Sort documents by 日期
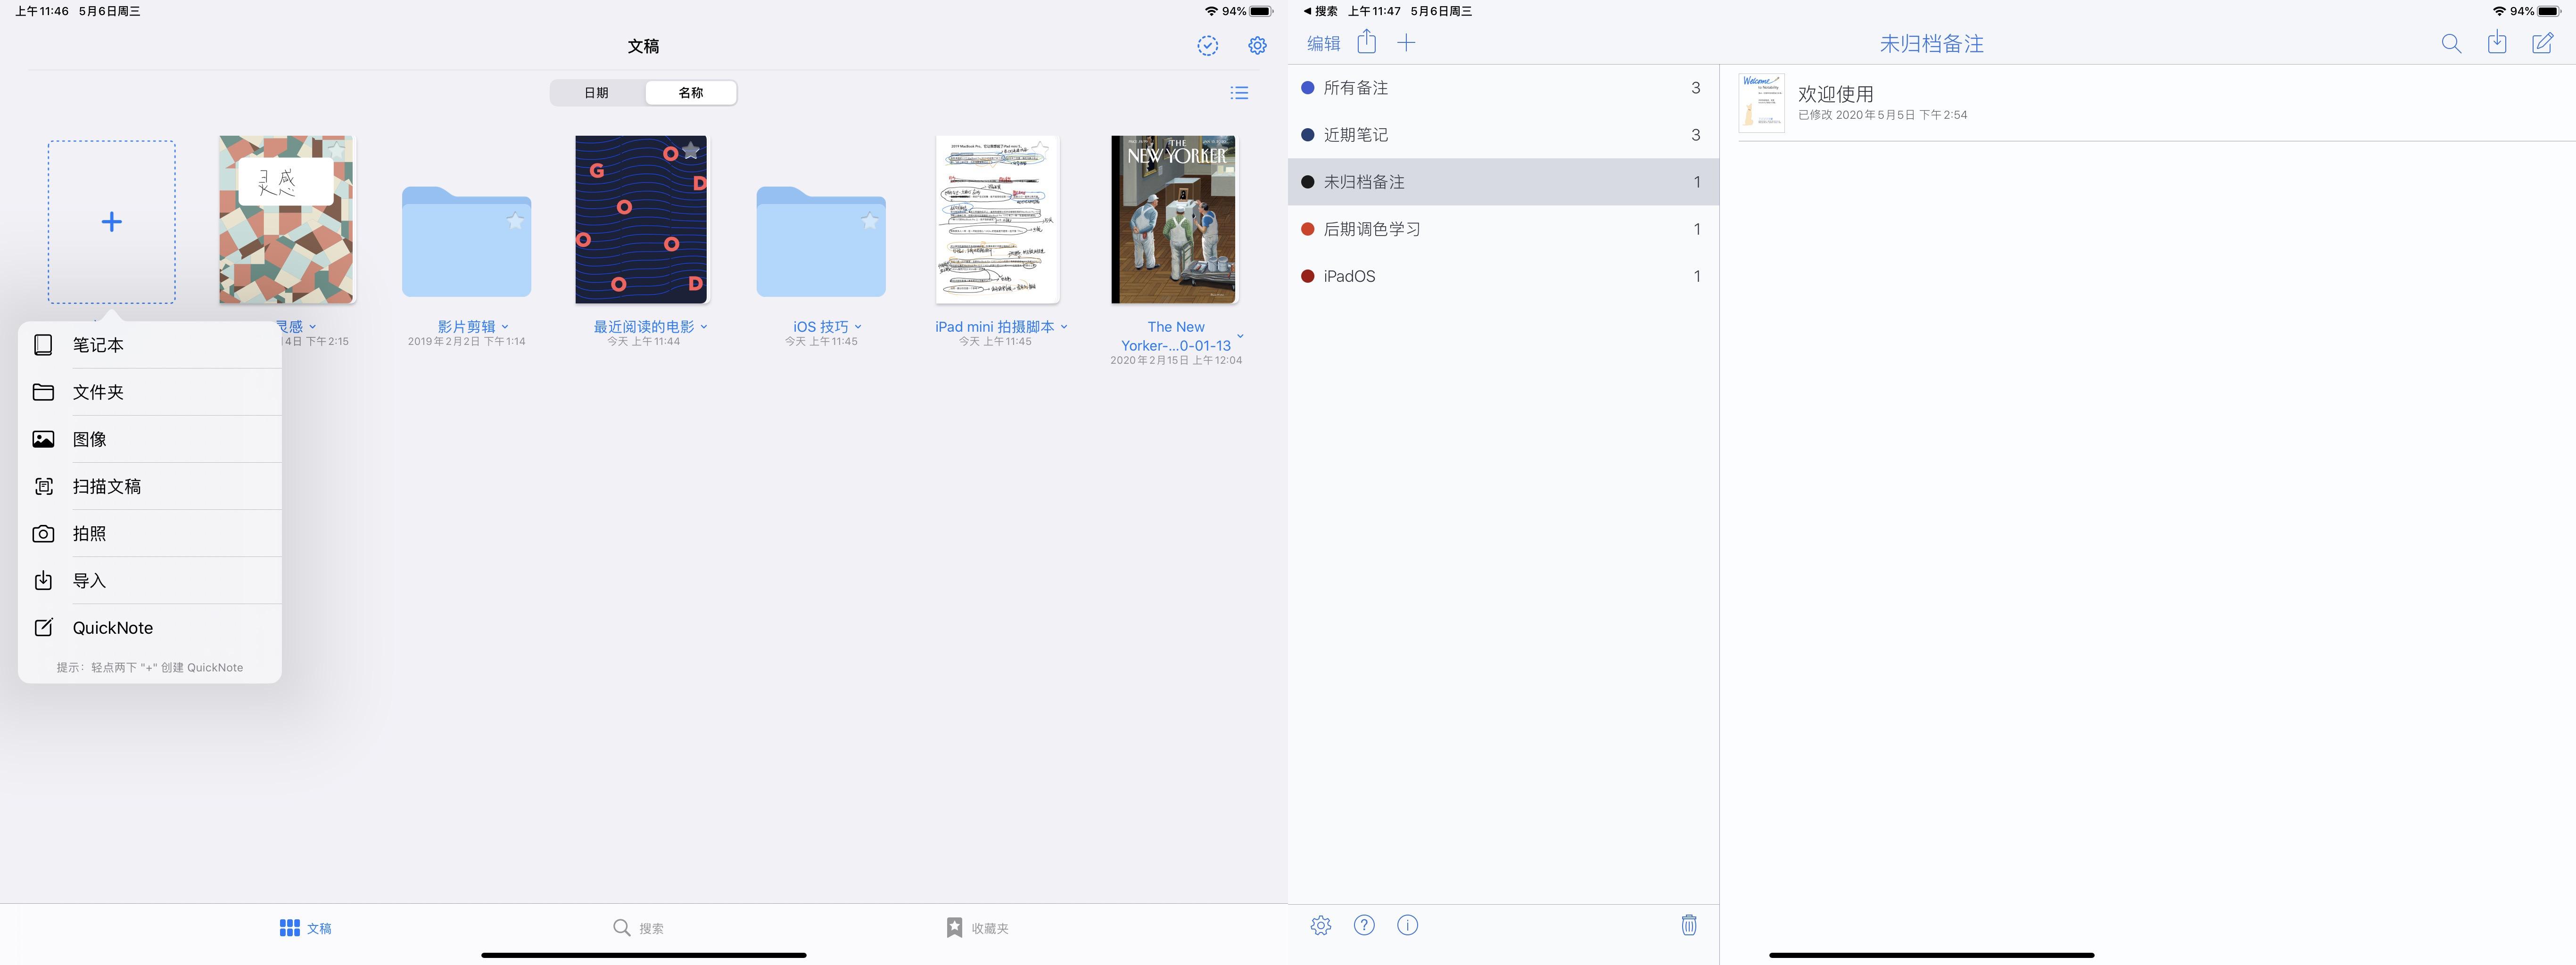 [x=597, y=93]
